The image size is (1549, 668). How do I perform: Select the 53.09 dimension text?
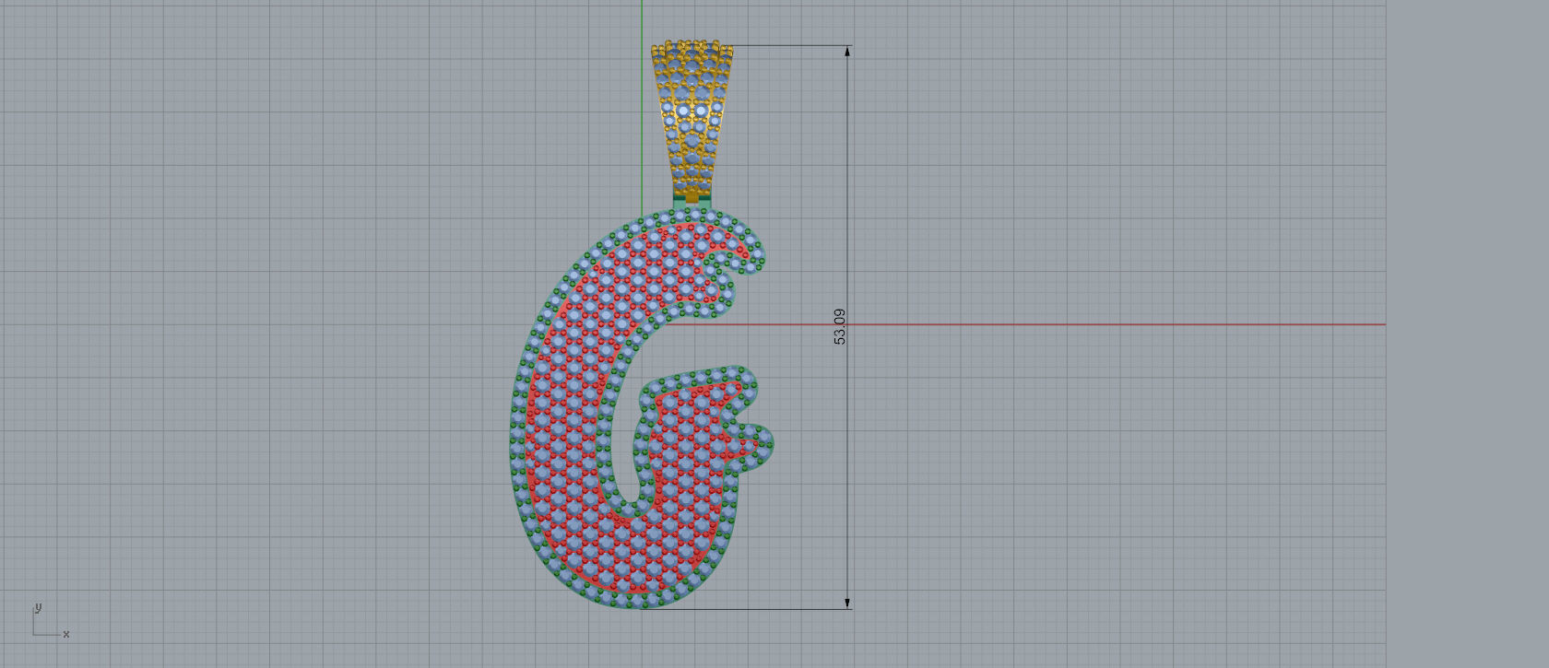[x=839, y=327]
